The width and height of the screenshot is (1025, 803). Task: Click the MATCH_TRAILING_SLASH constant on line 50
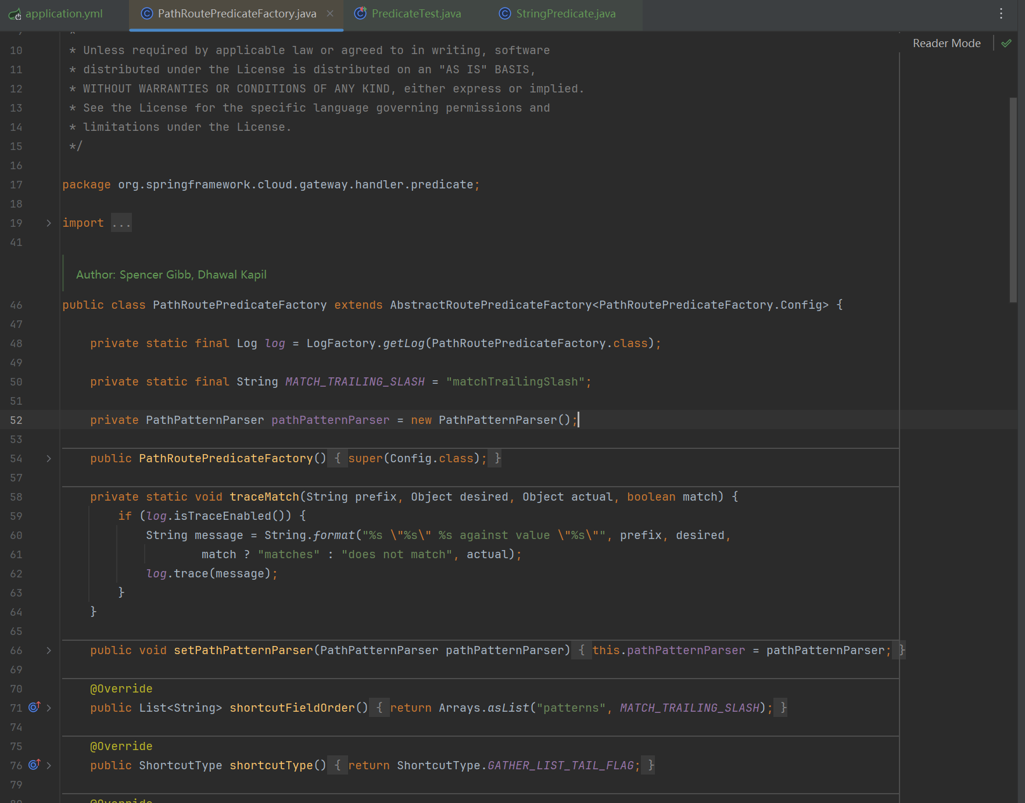(355, 382)
